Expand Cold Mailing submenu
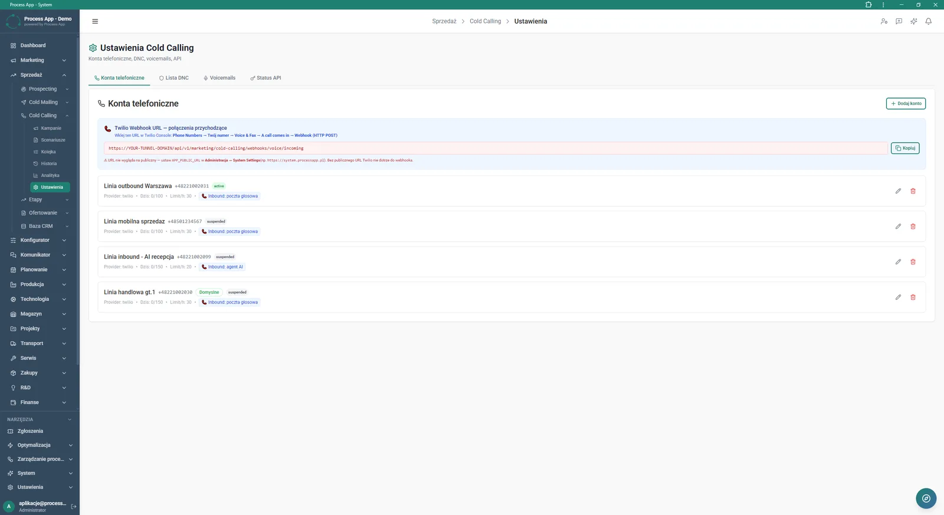Screen dimensions: 944x515 (x=45, y=102)
